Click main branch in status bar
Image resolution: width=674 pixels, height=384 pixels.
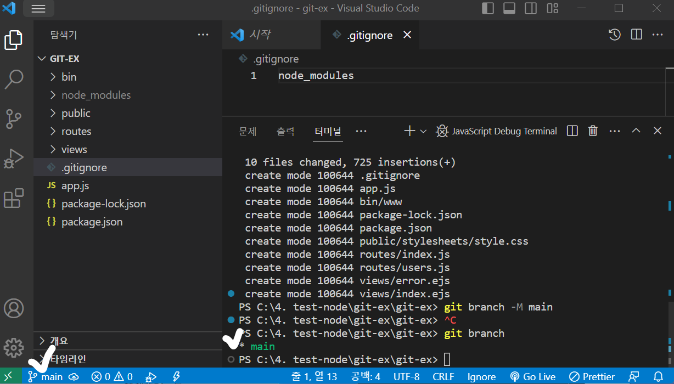(x=46, y=377)
